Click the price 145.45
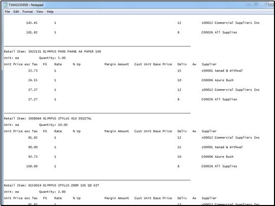This screenshot has width=275, height=206. (32, 23)
